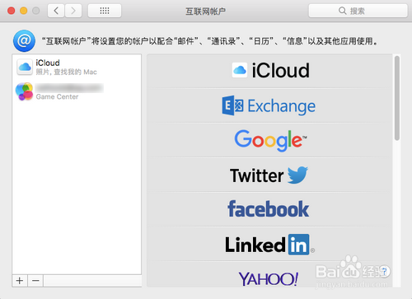Choose LinkedIn account type

pos(269,244)
